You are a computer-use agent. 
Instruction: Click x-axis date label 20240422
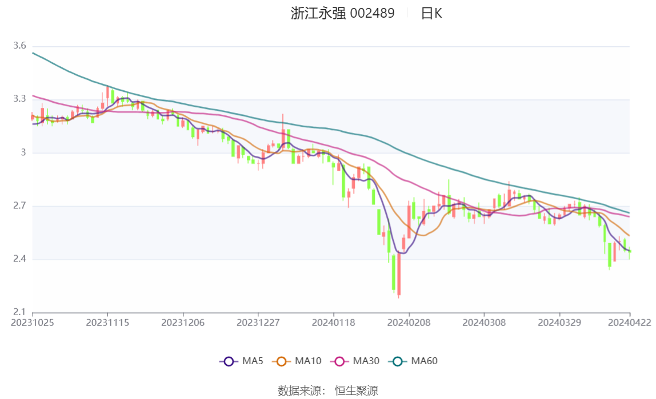(630, 323)
